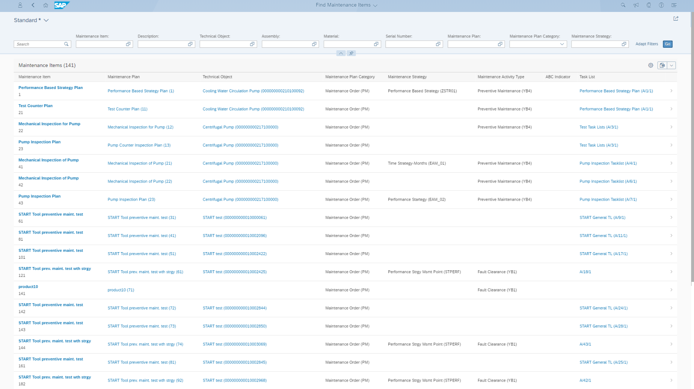Sort by Maintenance Item column header
The height and width of the screenshot is (389, 694).
34,77
